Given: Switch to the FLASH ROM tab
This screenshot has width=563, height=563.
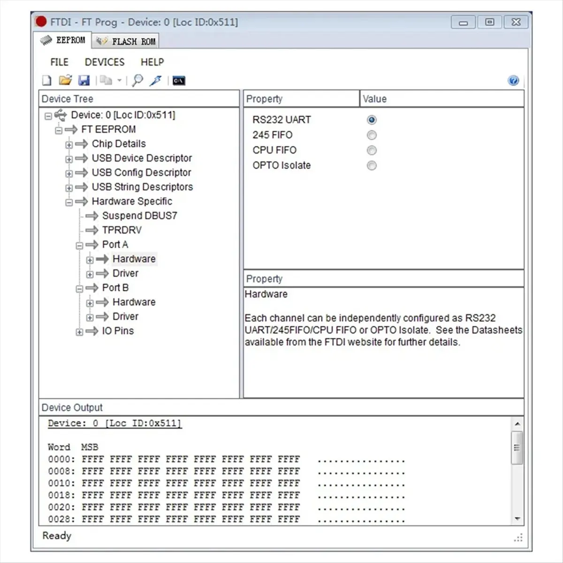Looking at the screenshot, I should (x=126, y=41).
